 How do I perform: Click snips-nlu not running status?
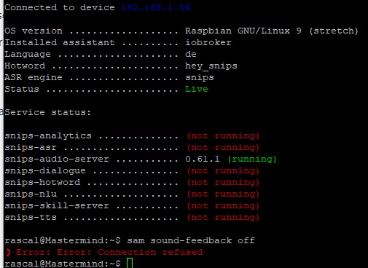pos(223,194)
